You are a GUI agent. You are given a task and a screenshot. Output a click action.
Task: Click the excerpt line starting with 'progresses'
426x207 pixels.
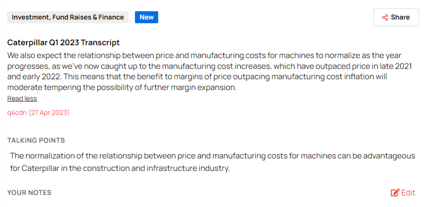click(x=210, y=66)
